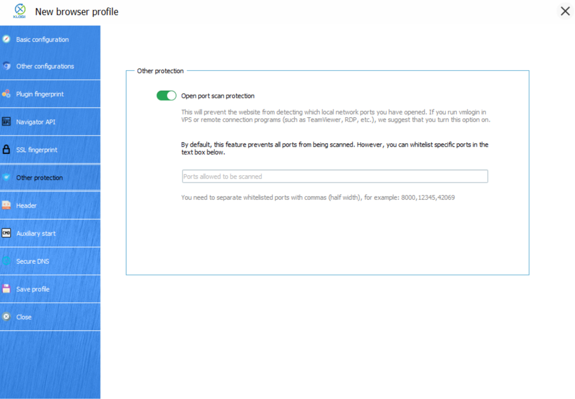
Task: Click the Close label in sidebar
Action: (24, 317)
